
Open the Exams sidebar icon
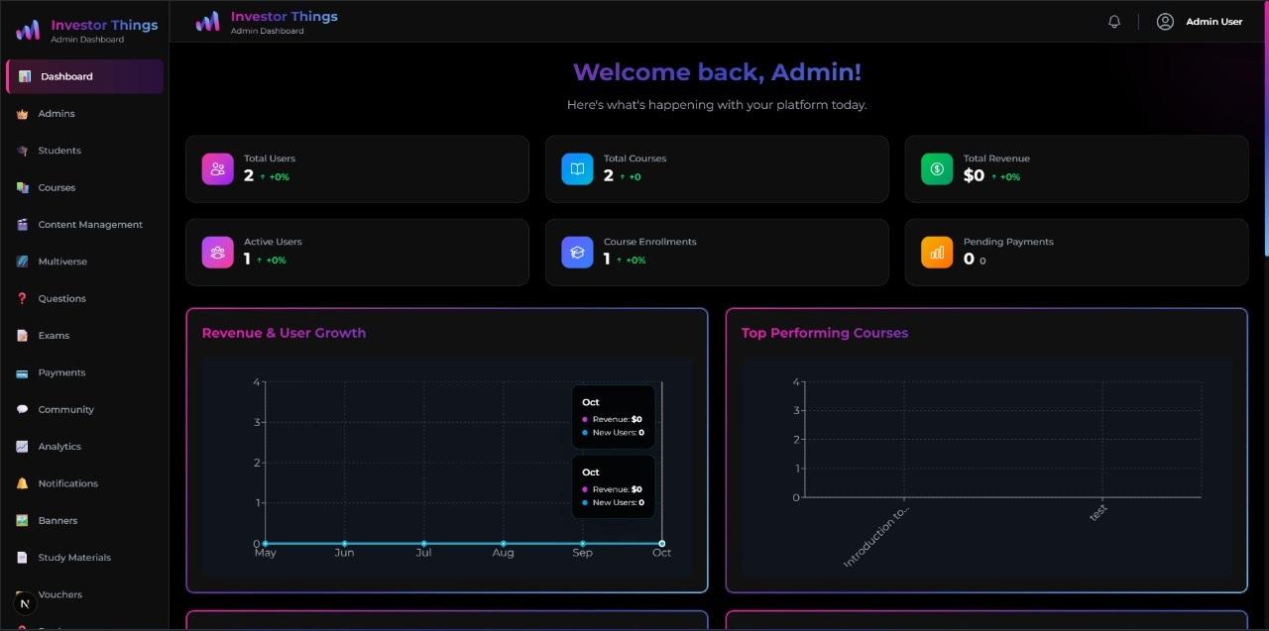pyautogui.click(x=23, y=335)
